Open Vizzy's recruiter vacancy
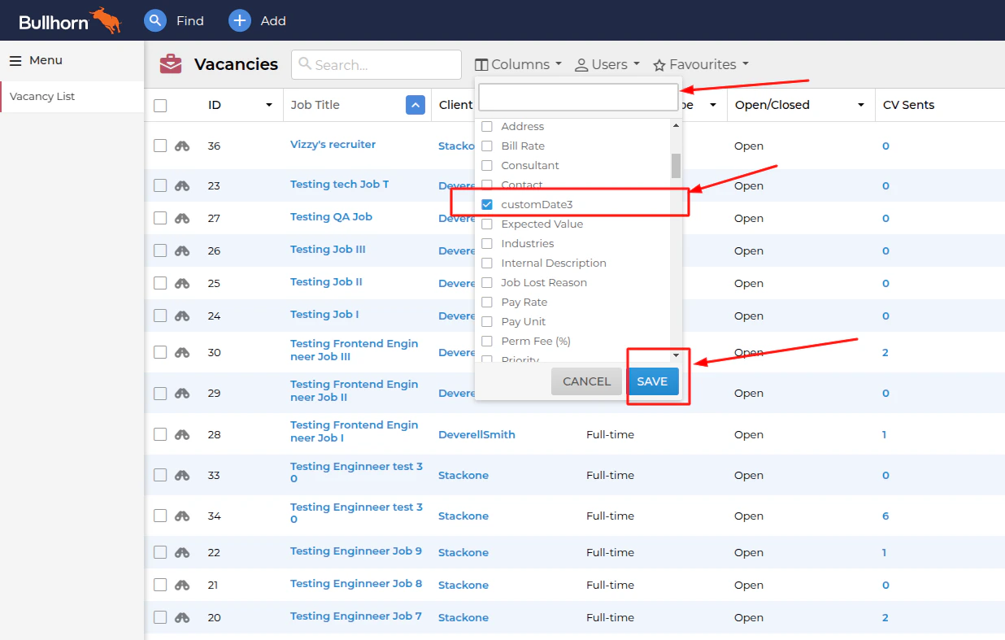Screen dimensions: 1005x640 (333, 144)
